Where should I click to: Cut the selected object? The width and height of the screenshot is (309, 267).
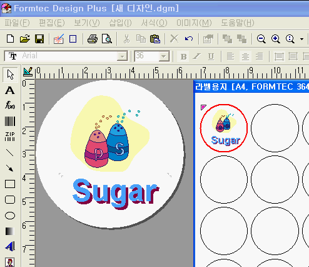(x=126, y=39)
